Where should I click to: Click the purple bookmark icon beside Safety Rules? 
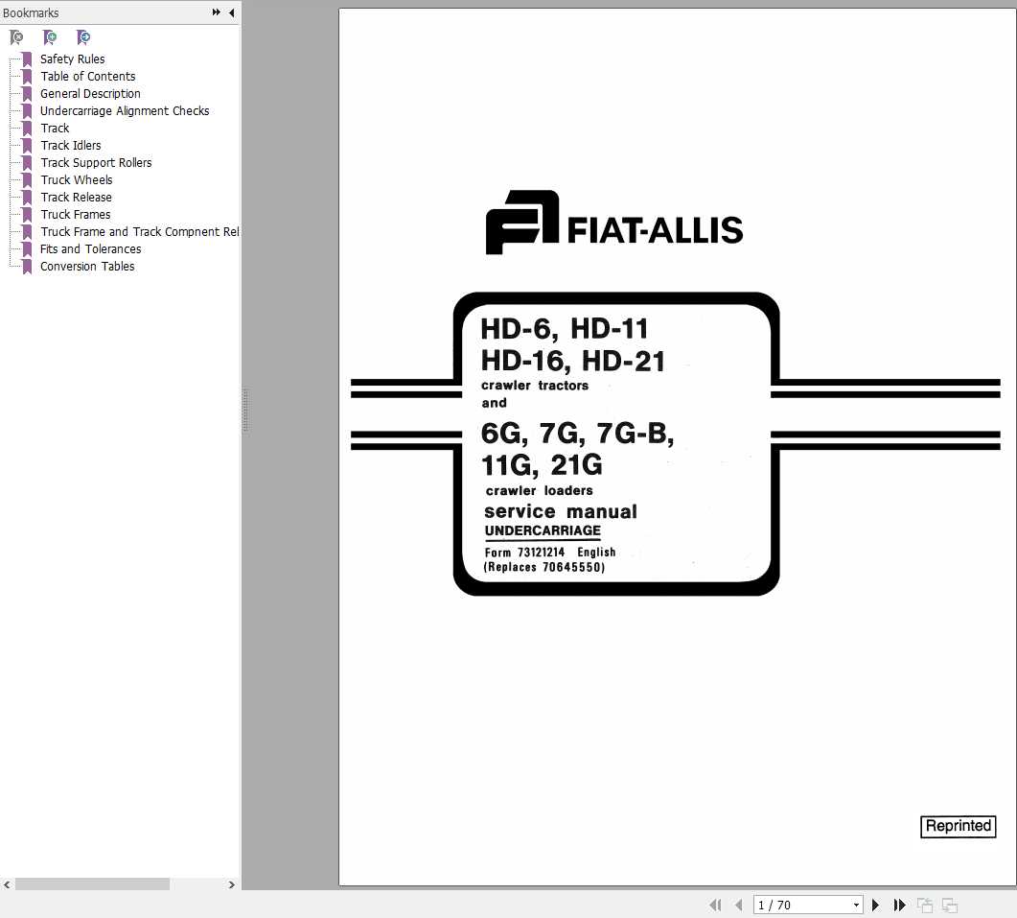(27, 59)
